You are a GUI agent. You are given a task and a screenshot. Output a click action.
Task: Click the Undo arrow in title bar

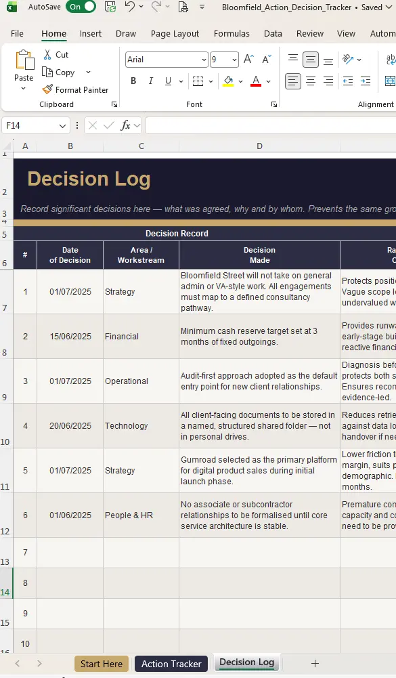point(130,7)
